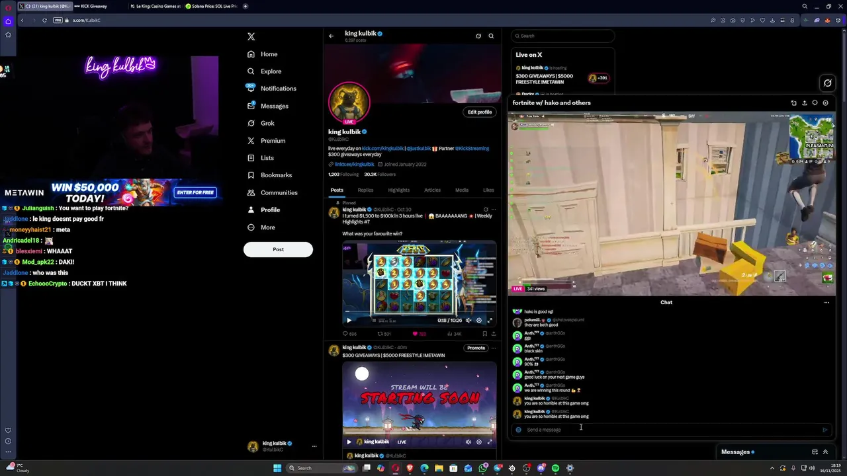The height and width of the screenshot is (476, 847).
Task: Switch to the Media tab
Action: coord(462,190)
